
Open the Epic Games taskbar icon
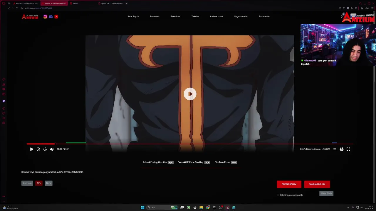(214, 207)
